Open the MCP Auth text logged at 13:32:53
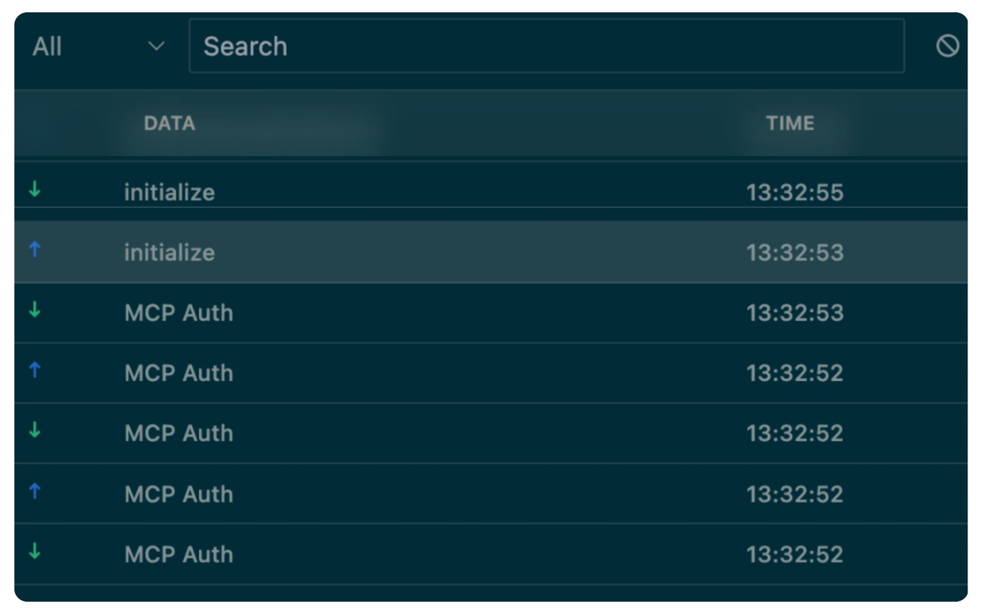The image size is (983, 614). (x=179, y=313)
